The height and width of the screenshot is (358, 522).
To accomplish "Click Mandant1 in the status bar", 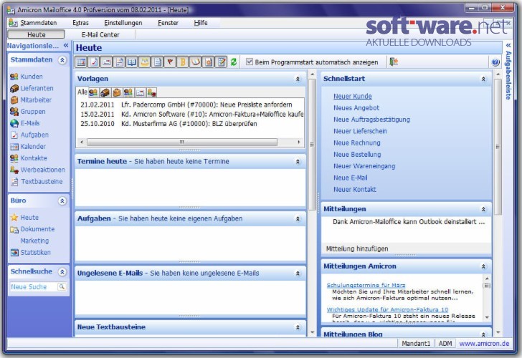I will (x=416, y=344).
